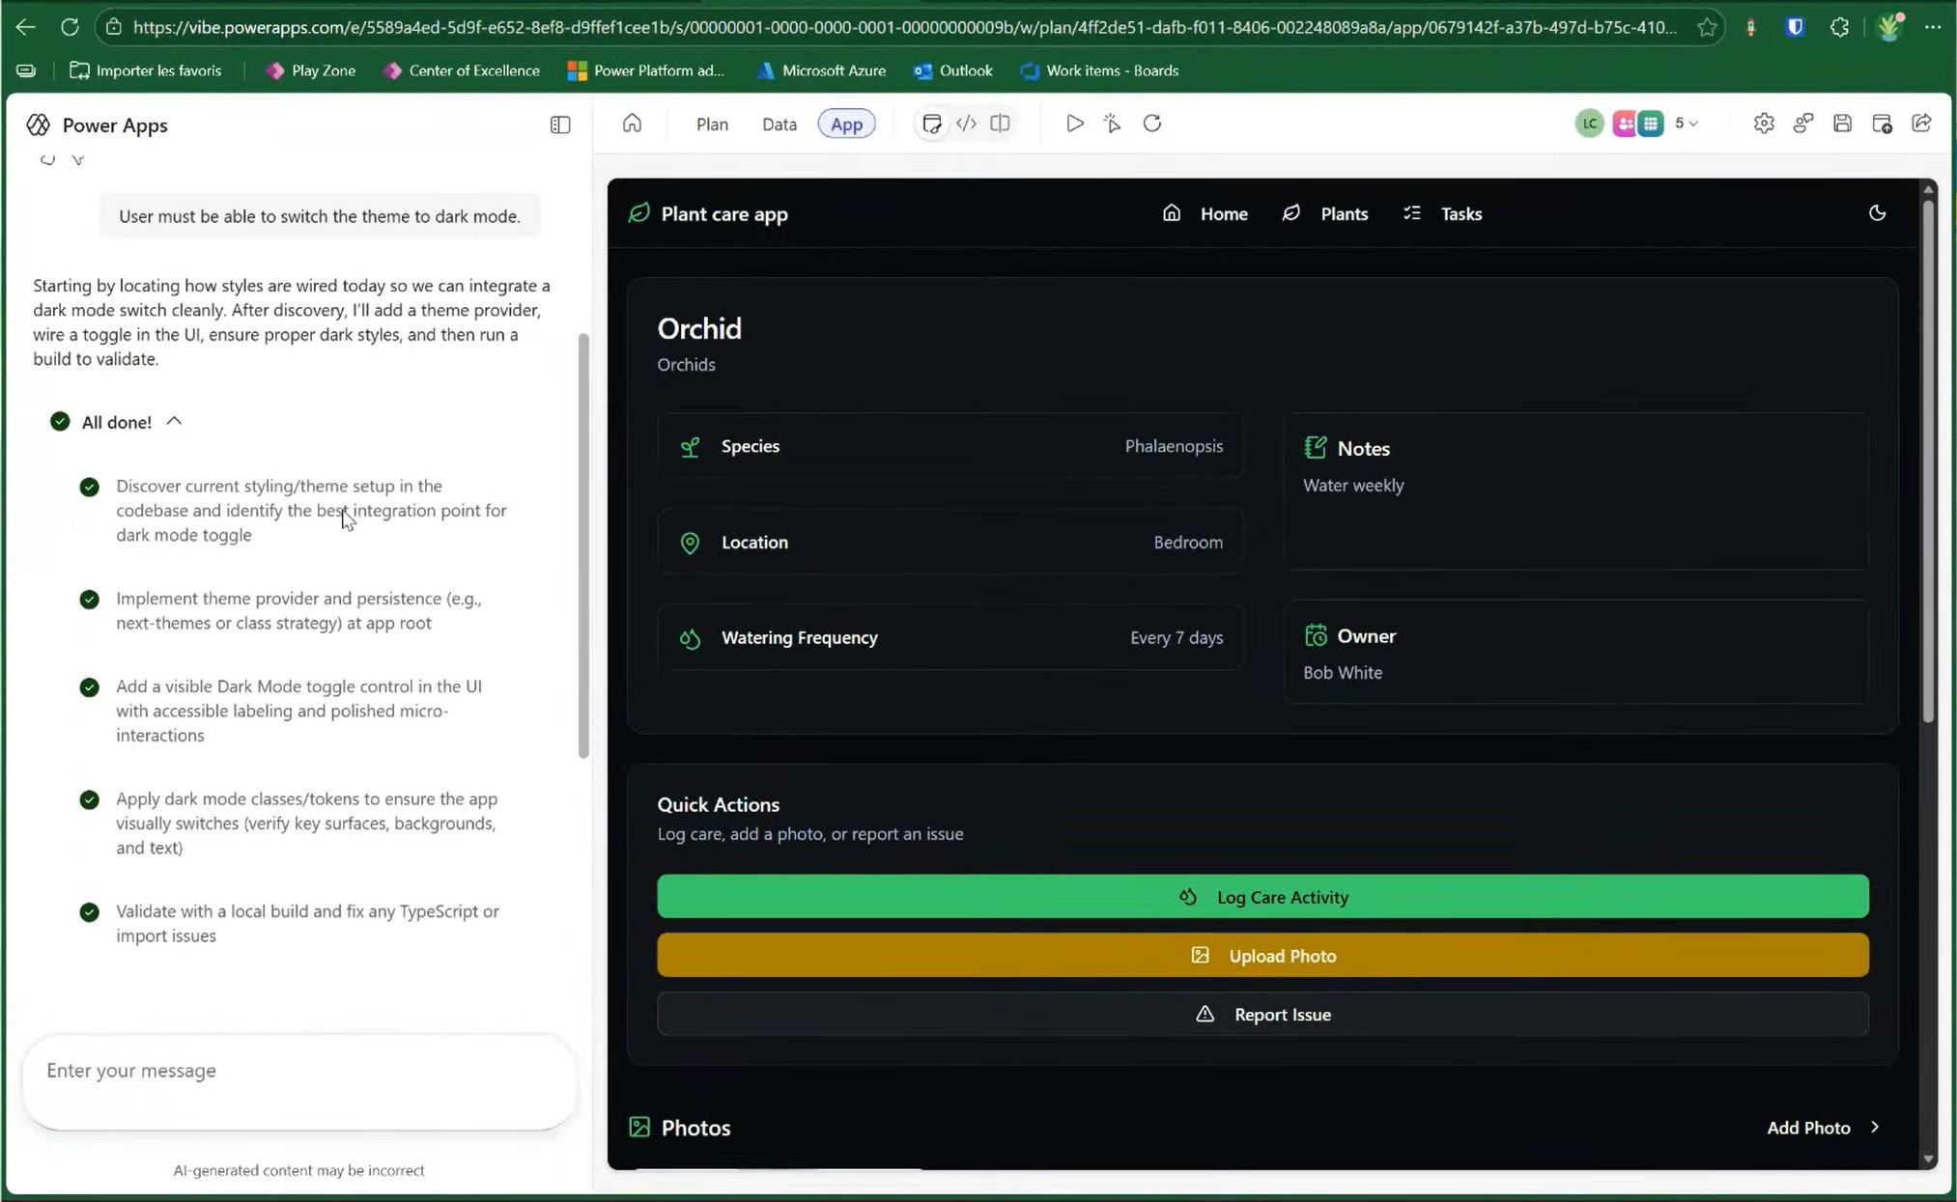
Task: Run the app with the Play icon
Action: (x=1075, y=123)
